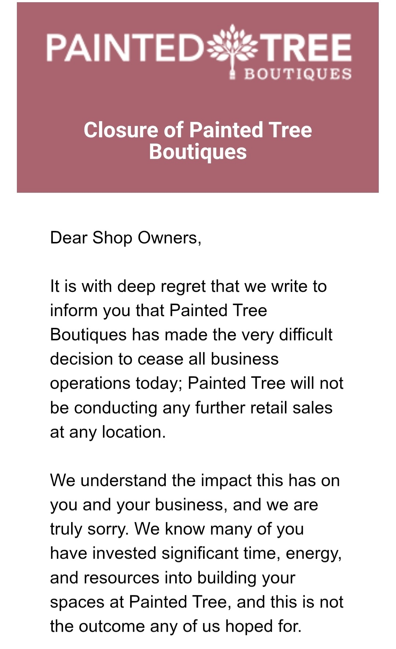The height and width of the screenshot is (649, 396).
Task: Click the line at any location.
Action: [x=108, y=432]
